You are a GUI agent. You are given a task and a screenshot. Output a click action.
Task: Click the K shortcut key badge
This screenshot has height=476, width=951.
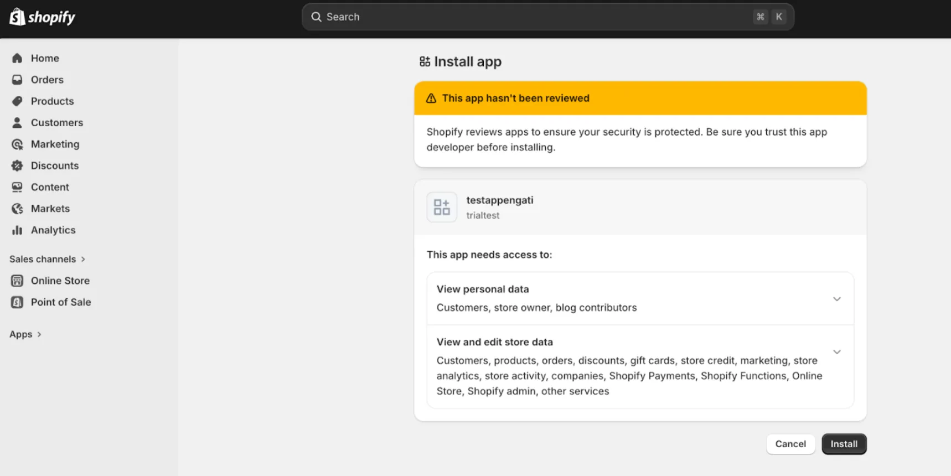(x=779, y=17)
